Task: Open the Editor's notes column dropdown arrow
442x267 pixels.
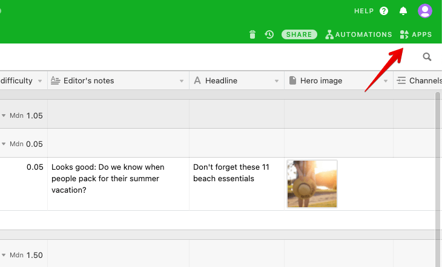Action: click(x=182, y=81)
